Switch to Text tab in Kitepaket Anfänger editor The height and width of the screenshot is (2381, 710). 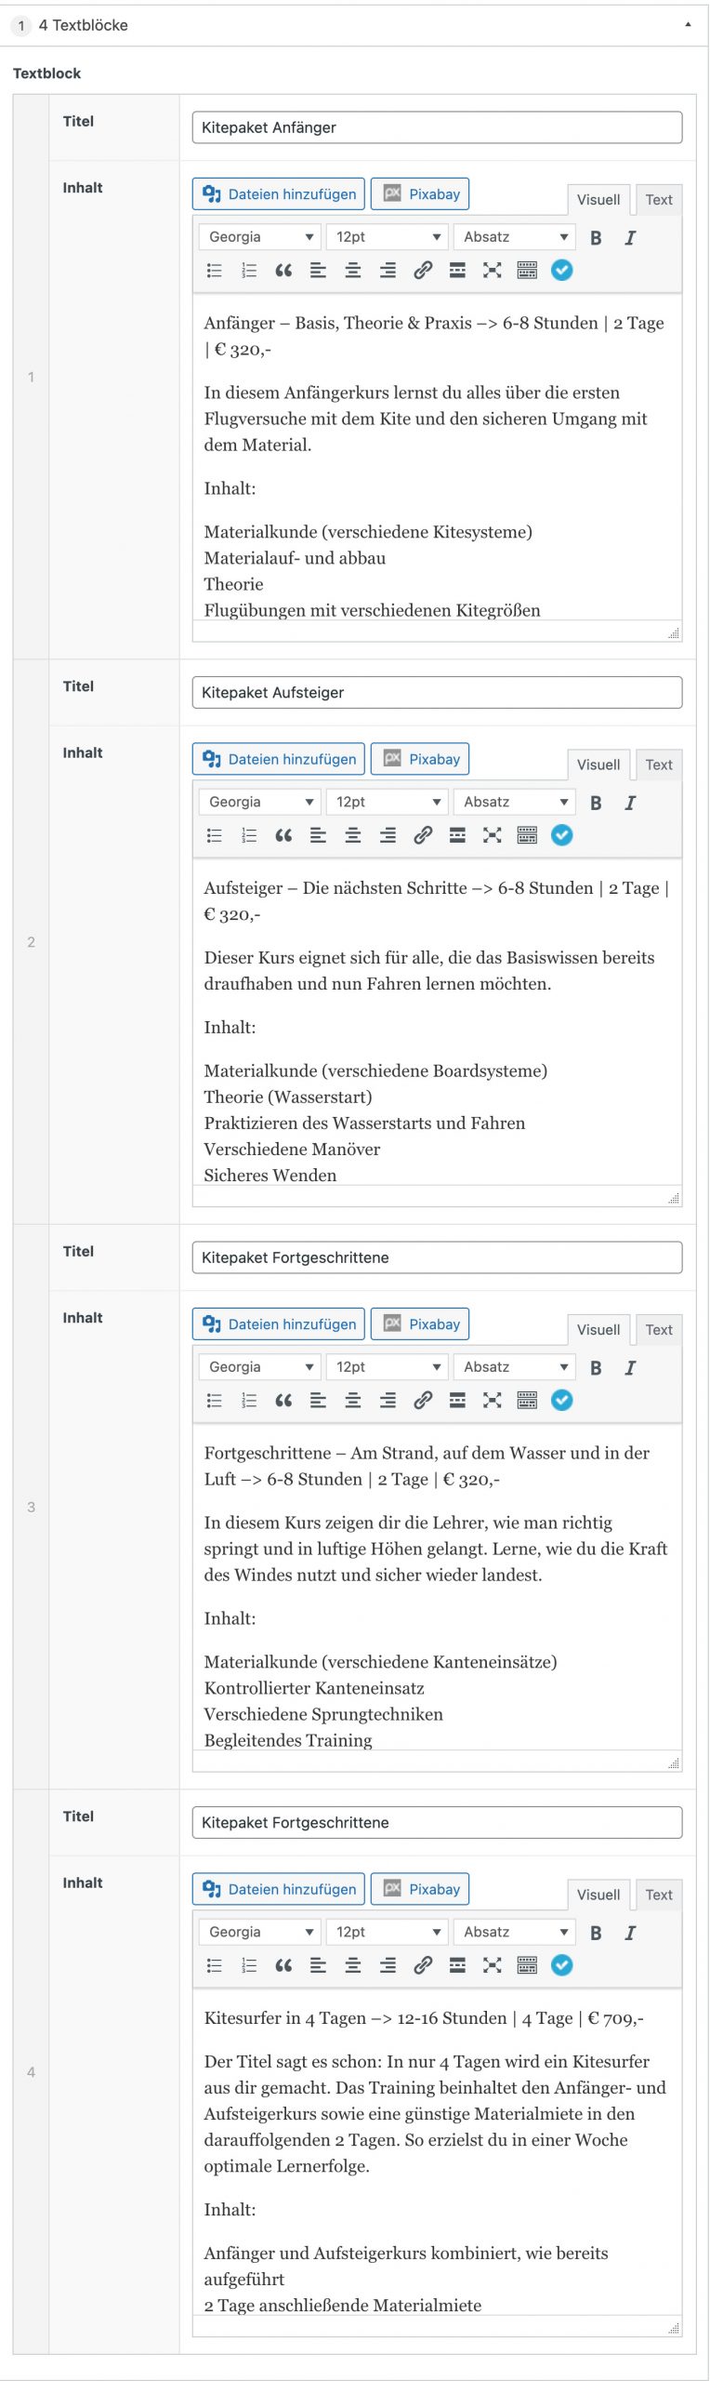tap(659, 200)
